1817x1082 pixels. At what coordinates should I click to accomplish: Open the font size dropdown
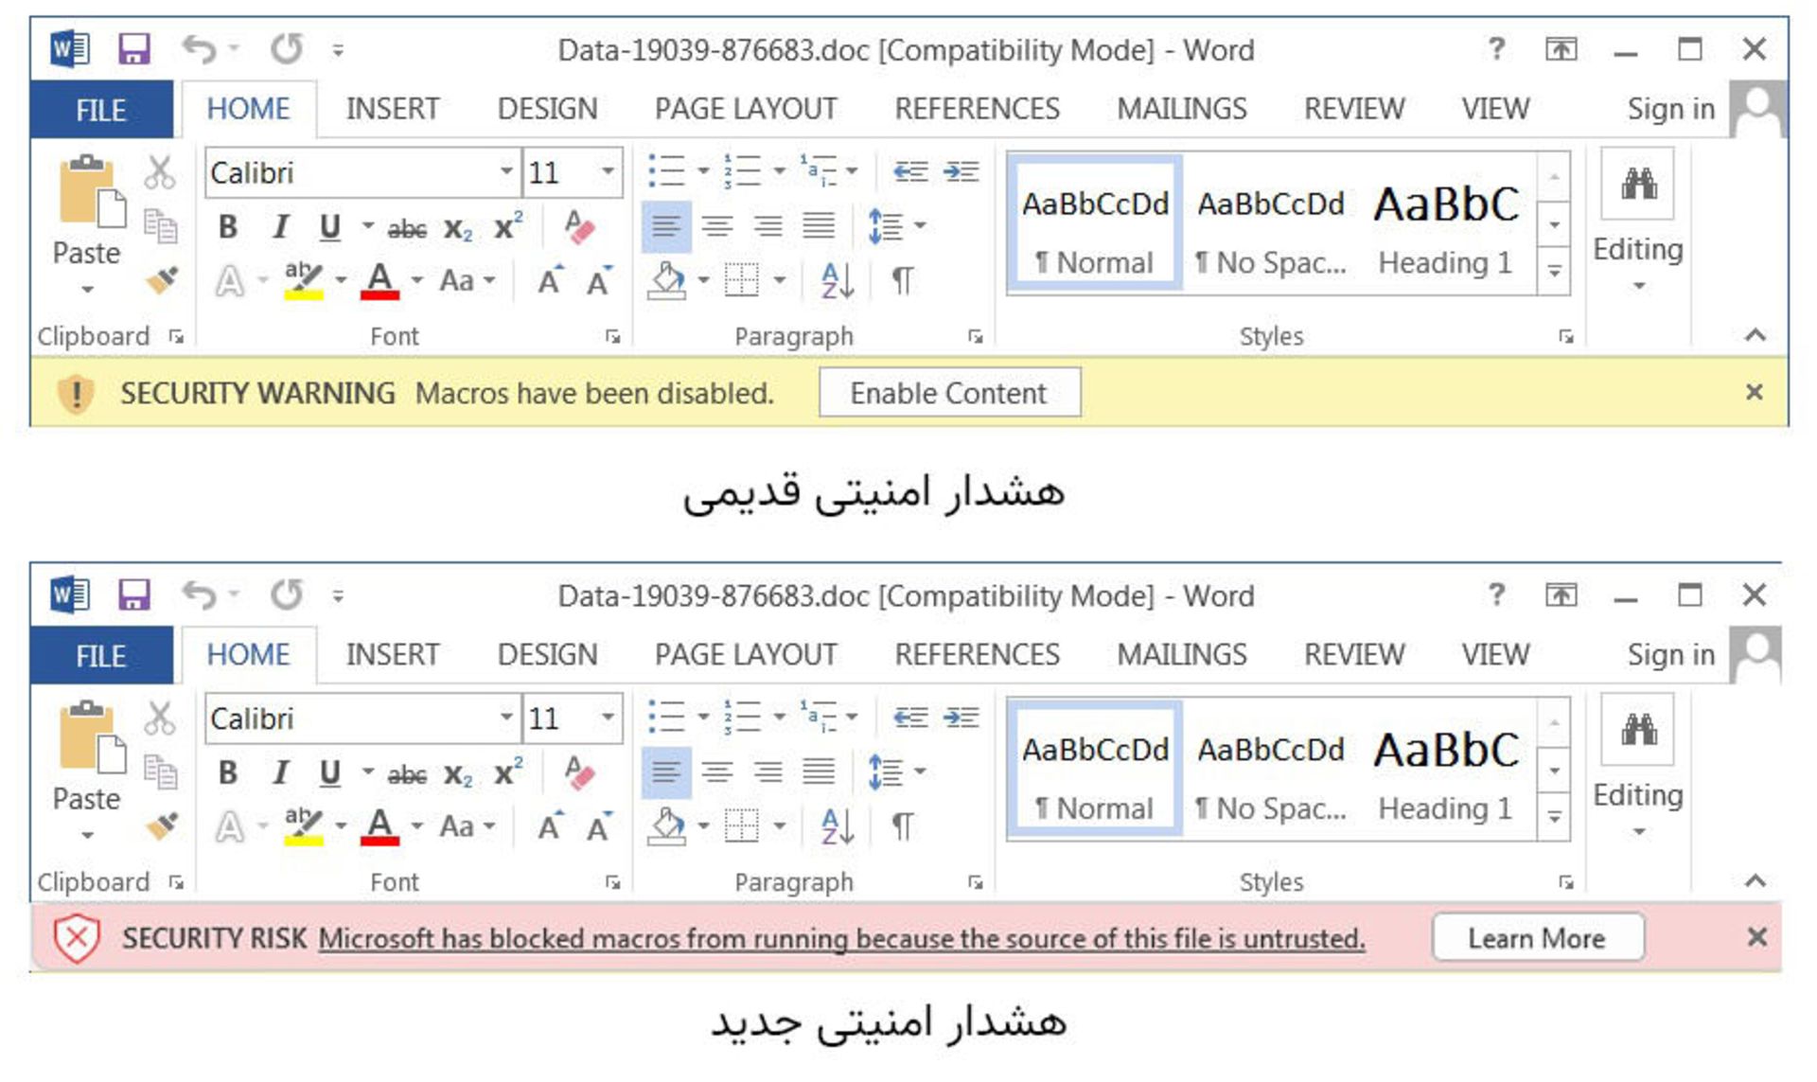click(607, 172)
